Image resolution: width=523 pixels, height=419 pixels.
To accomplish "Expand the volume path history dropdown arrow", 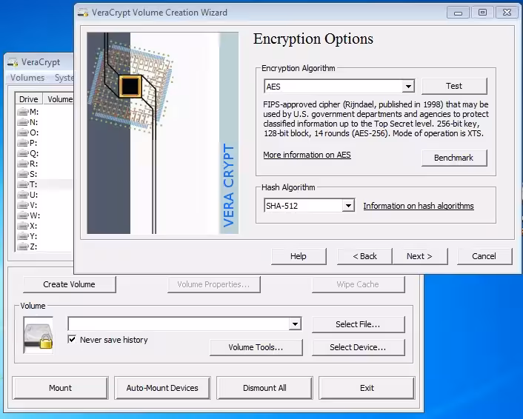I will coord(295,324).
